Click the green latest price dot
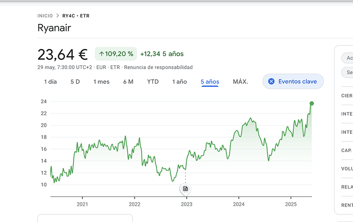This screenshot has width=353, height=222. 312,104
